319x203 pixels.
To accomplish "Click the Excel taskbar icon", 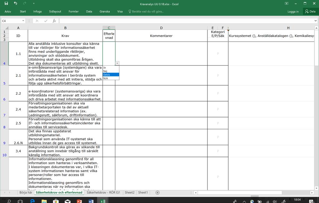I will tap(103, 201).
